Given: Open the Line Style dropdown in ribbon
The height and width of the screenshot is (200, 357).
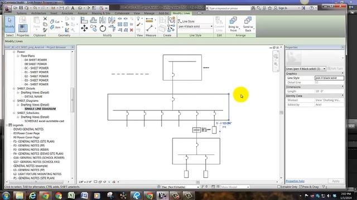Looking at the screenshot, I should (x=195, y=27).
